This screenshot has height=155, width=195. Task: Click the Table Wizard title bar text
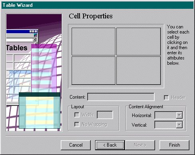[x=18, y=5]
